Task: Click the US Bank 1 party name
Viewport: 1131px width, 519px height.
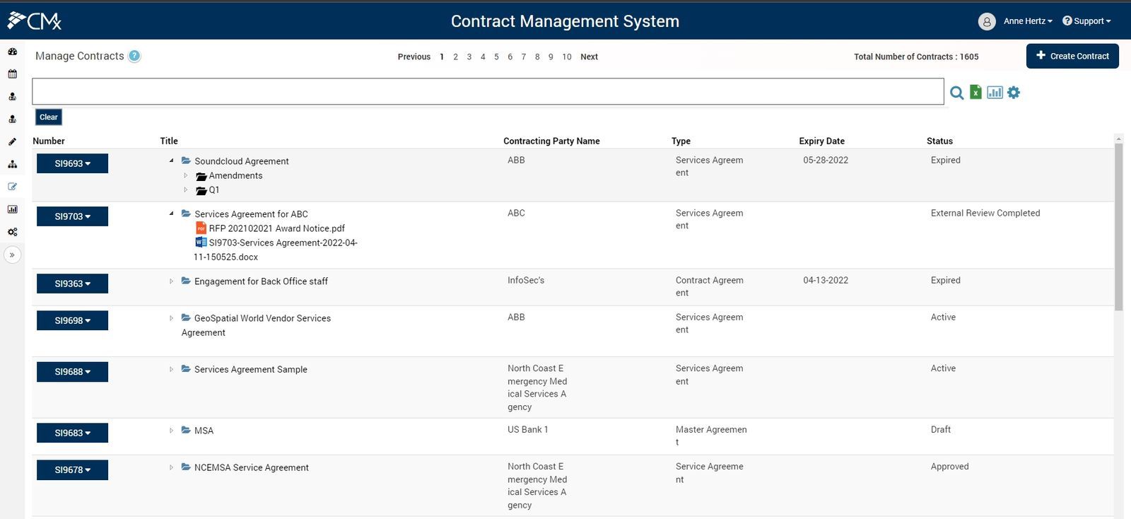Action: click(x=528, y=429)
